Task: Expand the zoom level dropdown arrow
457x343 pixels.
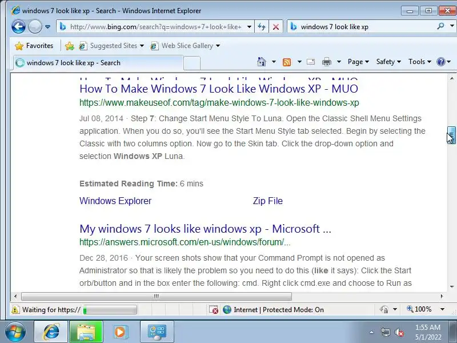Action: point(442,309)
